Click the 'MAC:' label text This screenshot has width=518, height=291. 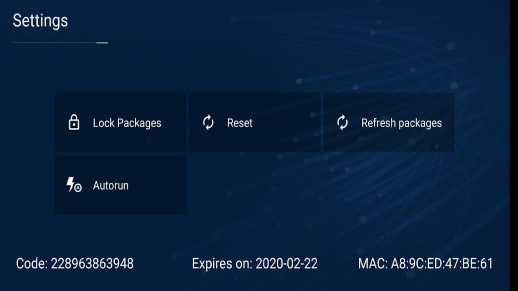tap(373, 264)
